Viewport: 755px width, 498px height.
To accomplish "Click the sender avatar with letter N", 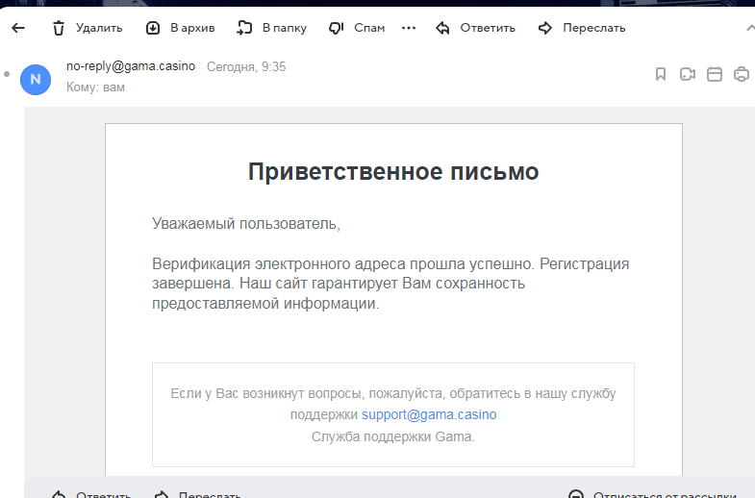I will [36, 79].
